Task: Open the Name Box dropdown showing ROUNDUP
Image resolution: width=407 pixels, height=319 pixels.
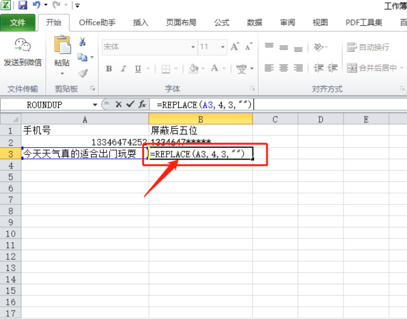Action: (95, 105)
